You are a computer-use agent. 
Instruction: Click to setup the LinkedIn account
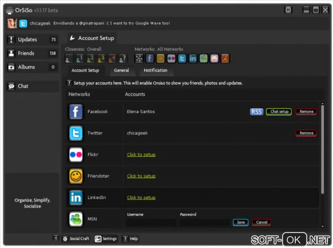point(141,198)
